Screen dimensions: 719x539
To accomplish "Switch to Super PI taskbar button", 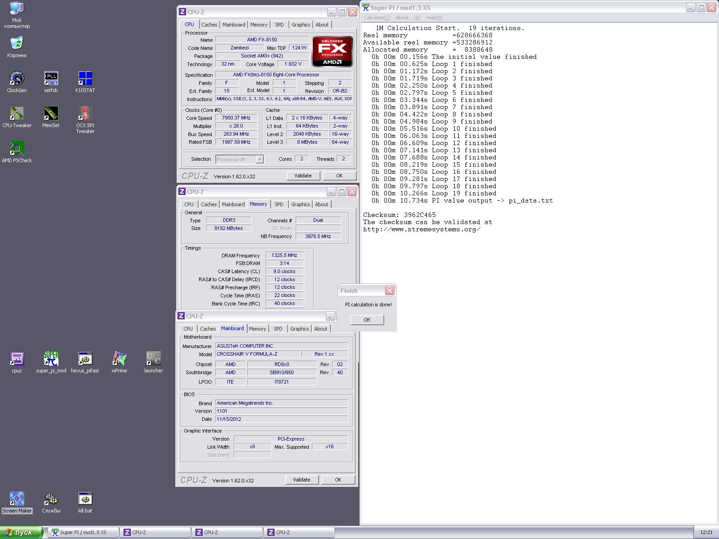I will [x=83, y=532].
